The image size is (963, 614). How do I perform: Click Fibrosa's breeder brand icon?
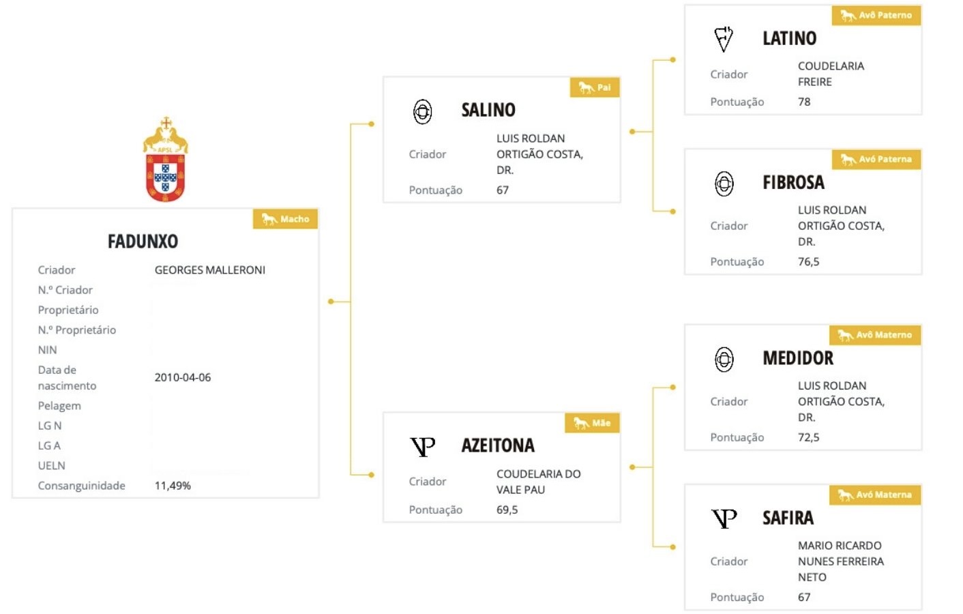(x=724, y=184)
